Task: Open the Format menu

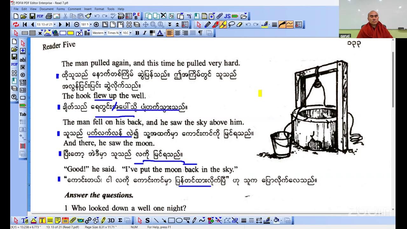Action: (99, 9)
